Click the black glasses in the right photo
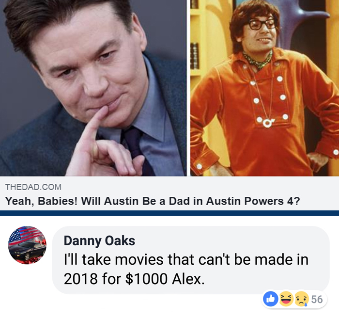The height and width of the screenshot is (319, 339). coord(261,24)
